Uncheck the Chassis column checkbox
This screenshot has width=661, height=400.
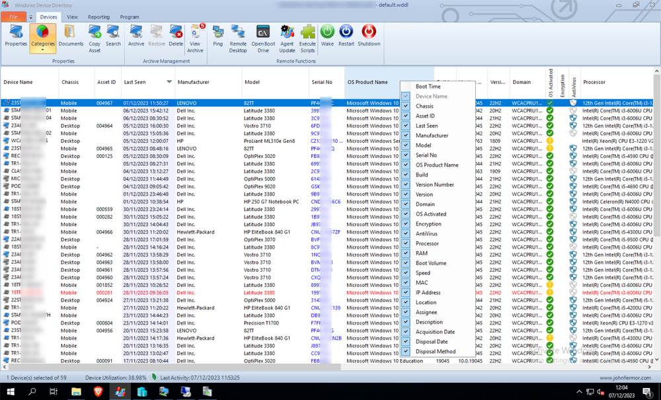(x=406, y=106)
